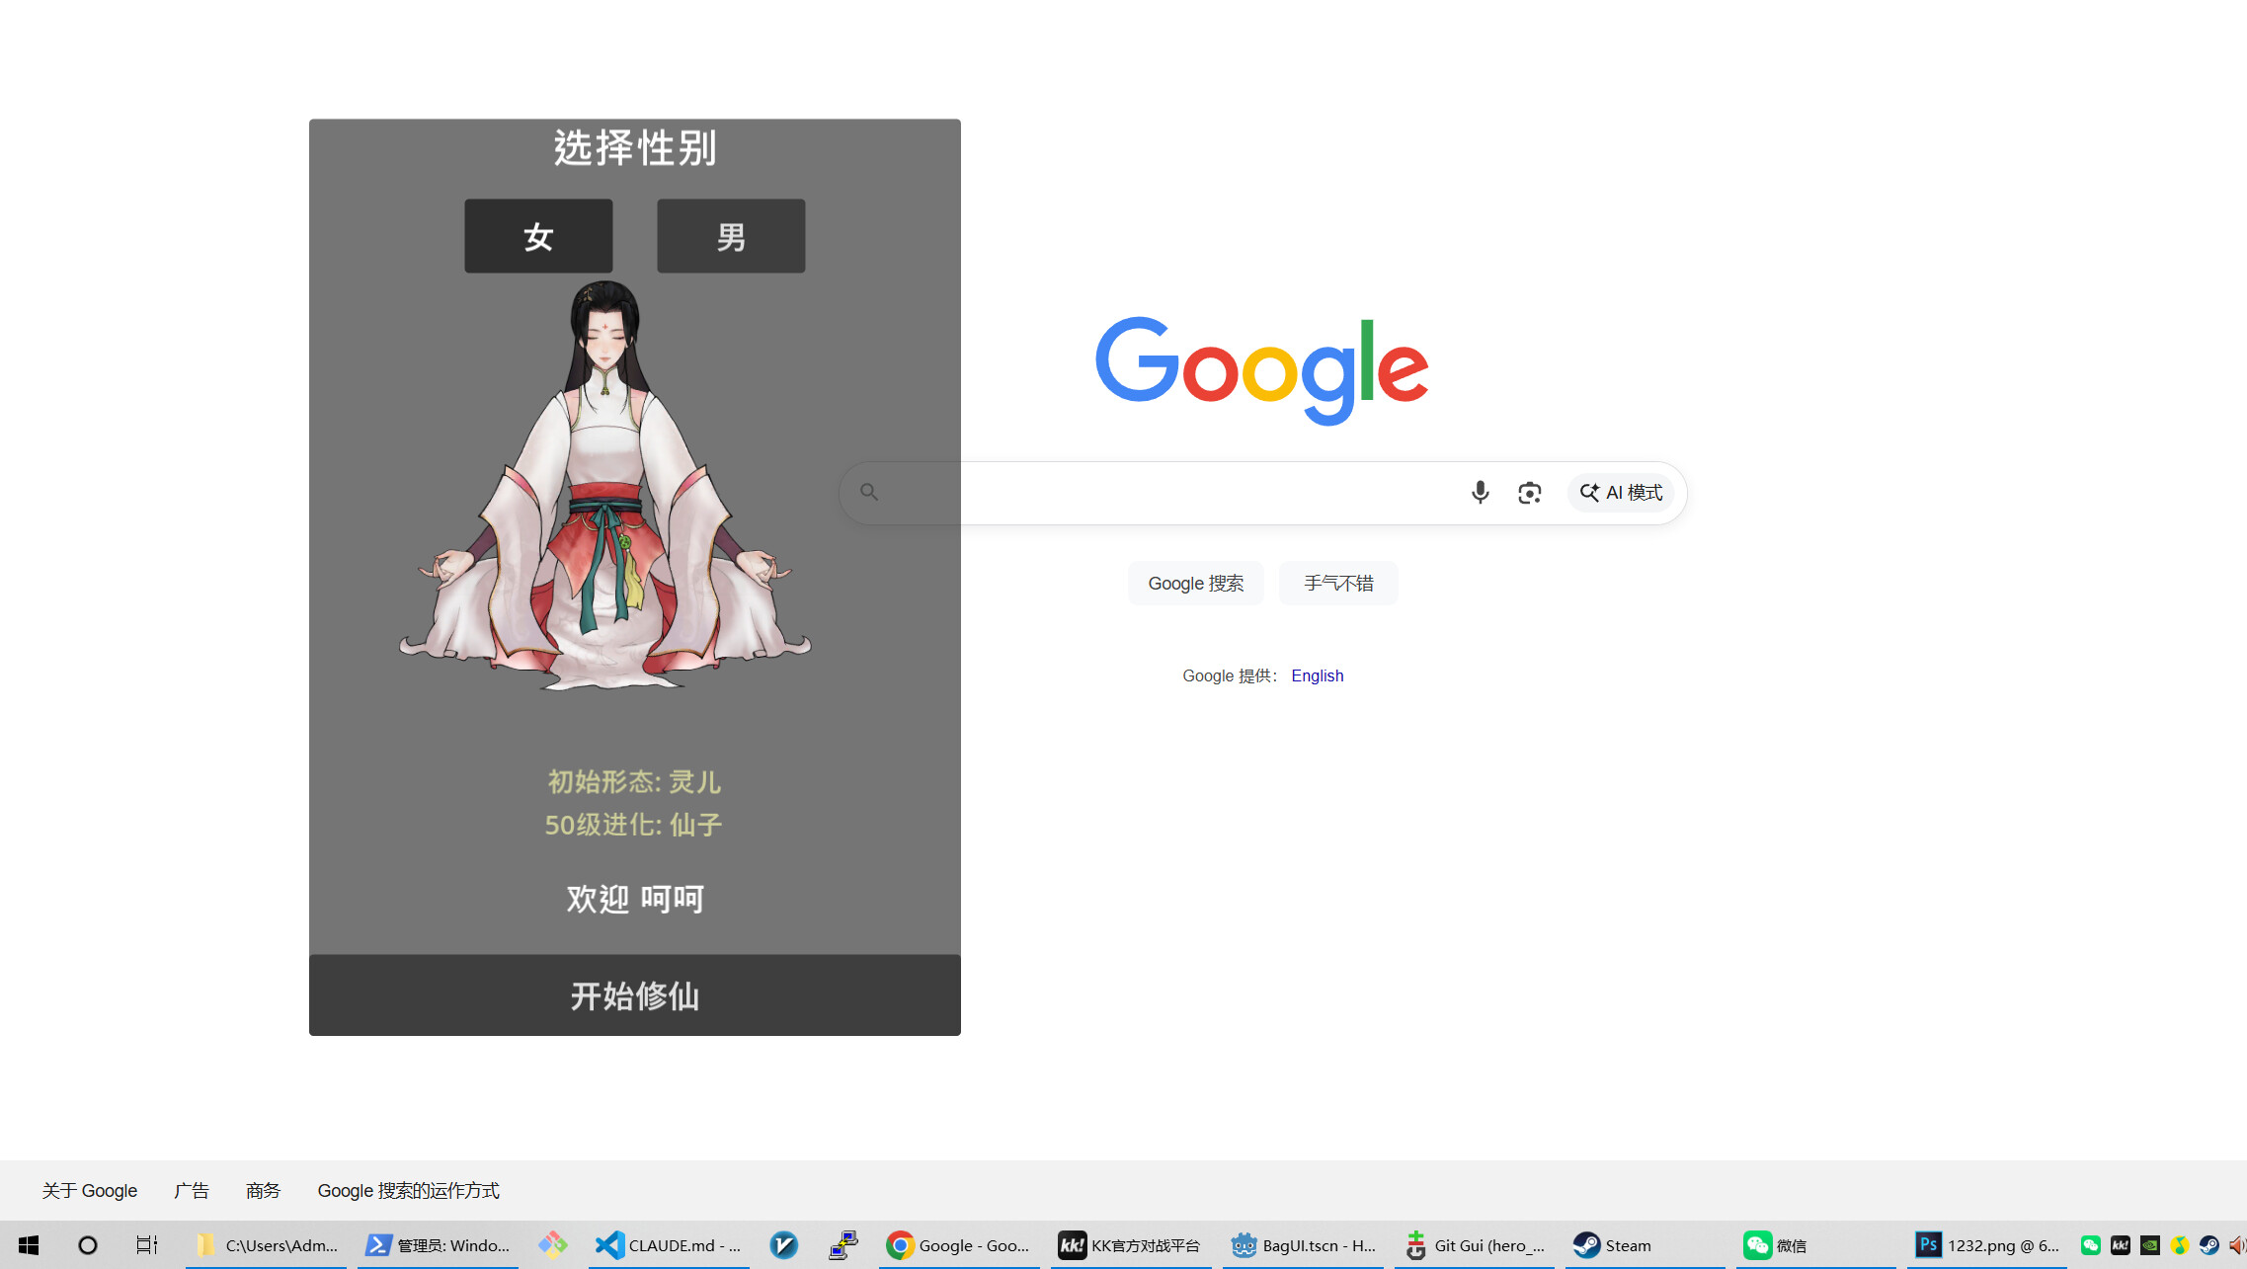Open the NVIDIA settings tray icon

(x=2150, y=1245)
